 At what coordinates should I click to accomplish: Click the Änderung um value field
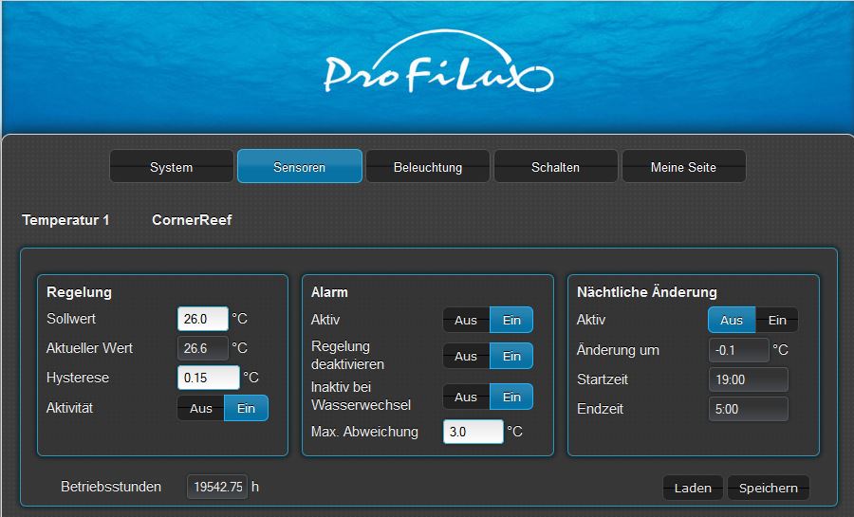tap(738, 350)
